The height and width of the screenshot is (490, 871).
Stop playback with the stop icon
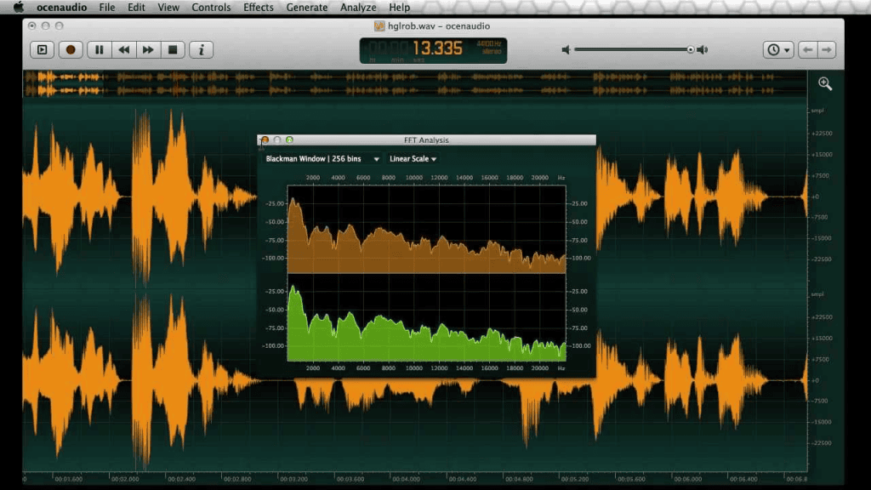click(x=173, y=49)
